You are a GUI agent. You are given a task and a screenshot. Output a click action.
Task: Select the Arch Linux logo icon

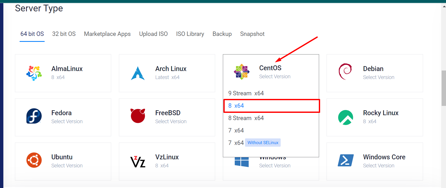[x=138, y=73]
